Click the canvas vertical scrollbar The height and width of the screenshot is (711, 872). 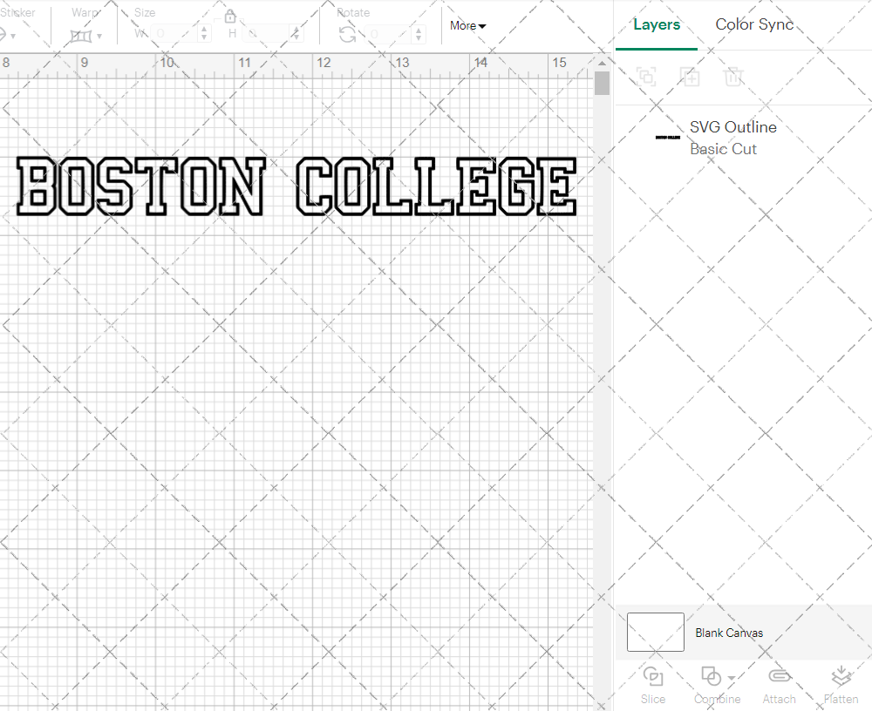point(602,83)
